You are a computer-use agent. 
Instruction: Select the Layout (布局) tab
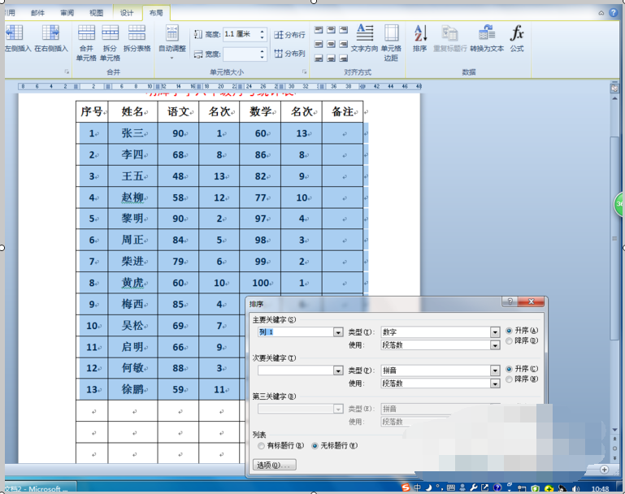[x=156, y=13]
